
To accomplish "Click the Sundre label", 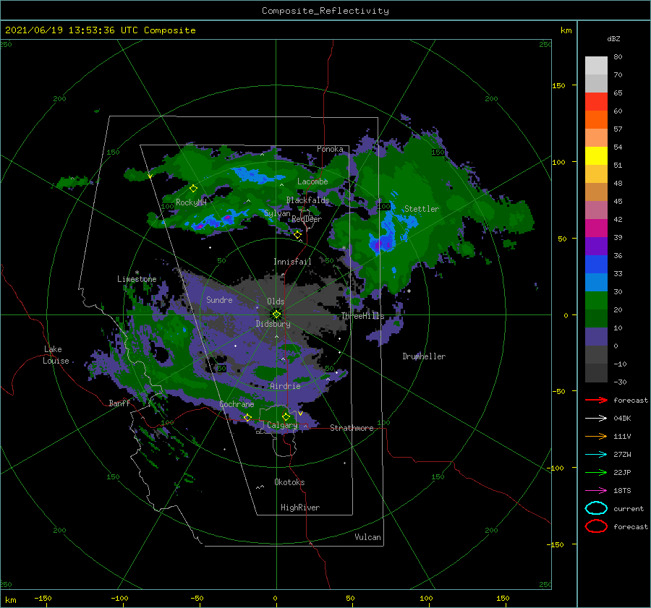I will [x=219, y=299].
